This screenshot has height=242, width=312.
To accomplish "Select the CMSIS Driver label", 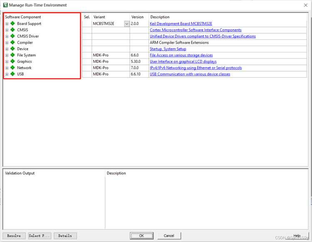I will 28,36.
